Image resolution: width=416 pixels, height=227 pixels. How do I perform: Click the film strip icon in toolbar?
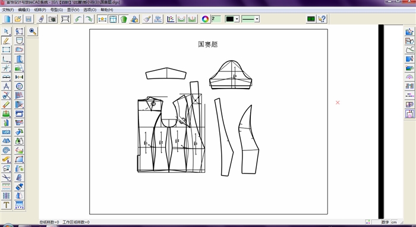click(x=311, y=19)
